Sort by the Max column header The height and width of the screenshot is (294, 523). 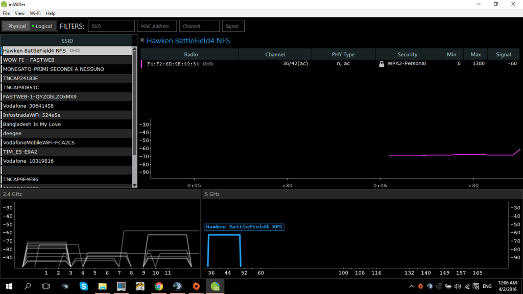point(476,54)
